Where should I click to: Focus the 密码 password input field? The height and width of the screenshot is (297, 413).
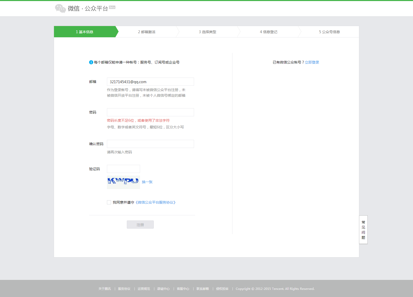[x=150, y=112]
